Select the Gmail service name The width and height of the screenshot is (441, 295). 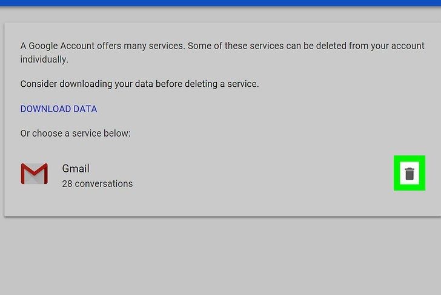click(x=76, y=168)
